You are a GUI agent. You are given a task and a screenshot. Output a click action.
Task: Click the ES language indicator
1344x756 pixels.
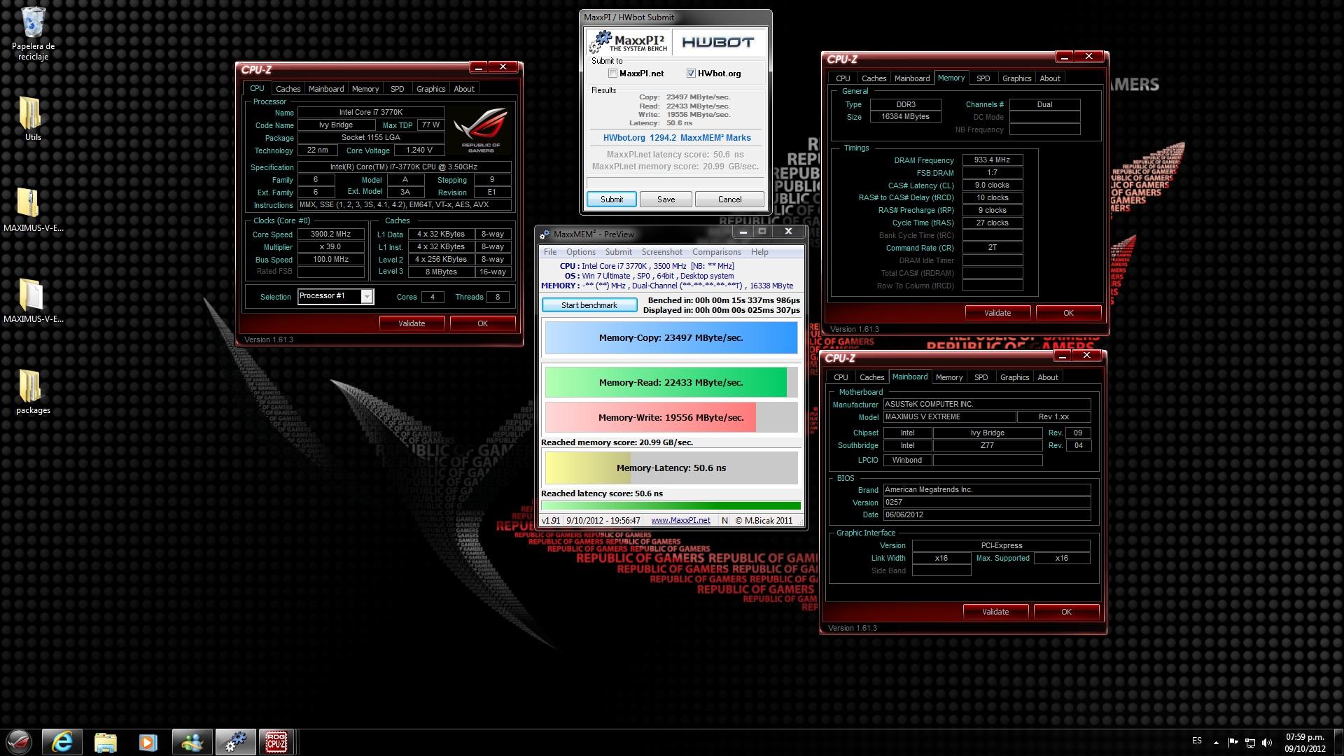pyautogui.click(x=1197, y=741)
